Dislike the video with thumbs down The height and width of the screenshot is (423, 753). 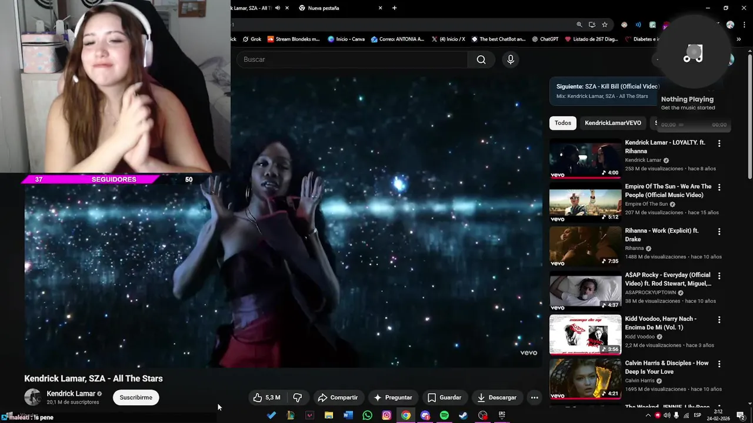(298, 398)
